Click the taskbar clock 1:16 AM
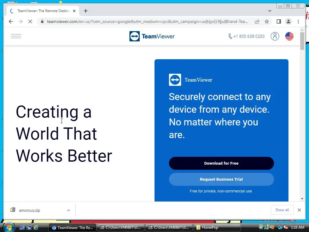Image resolution: width=309 pixels, height=232 pixels. [297, 227]
